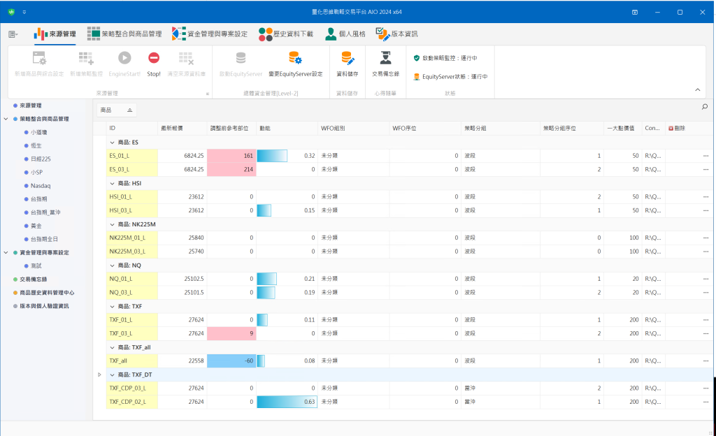Open the 個人風格 tab
Screen dimensions: 716x436
tap(345, 34)
